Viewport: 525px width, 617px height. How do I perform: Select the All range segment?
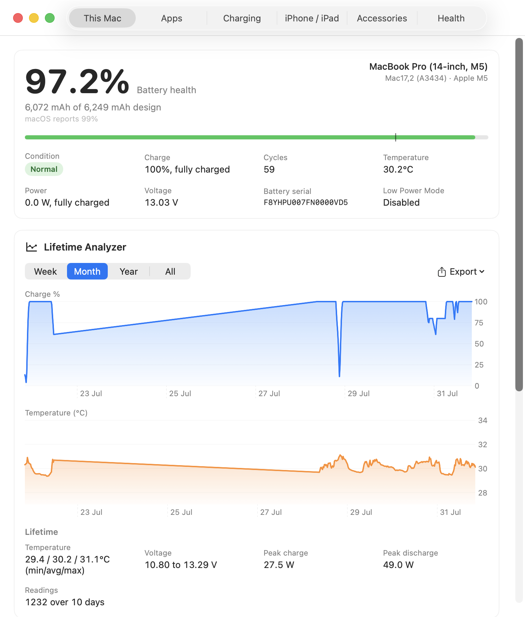point(170,272)
